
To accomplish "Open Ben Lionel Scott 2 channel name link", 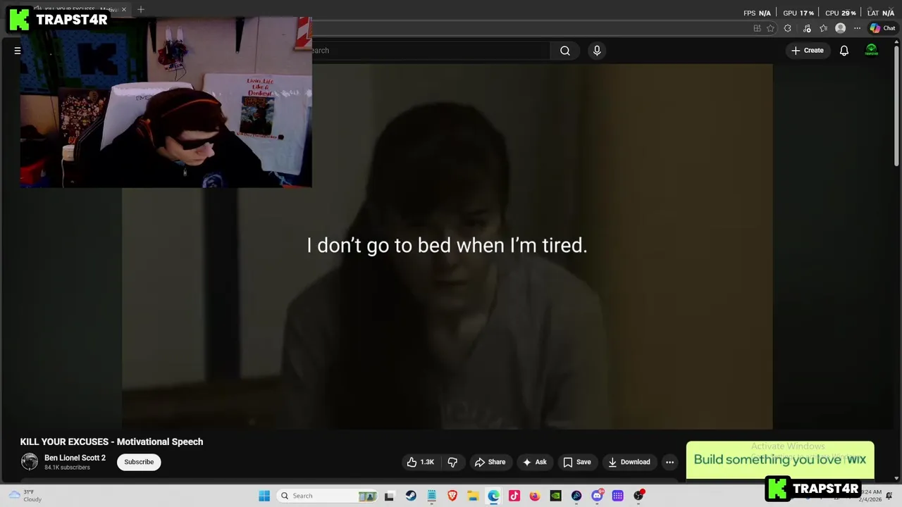I will [x=75, y=458].
